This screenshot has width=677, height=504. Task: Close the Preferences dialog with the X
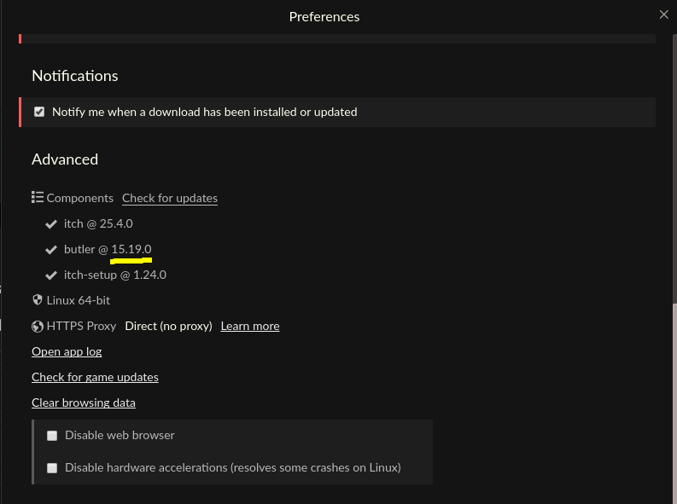click(x=663, y=14)
